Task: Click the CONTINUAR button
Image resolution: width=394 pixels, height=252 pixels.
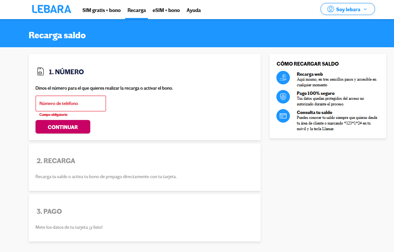Action: [x=63, y=127]
